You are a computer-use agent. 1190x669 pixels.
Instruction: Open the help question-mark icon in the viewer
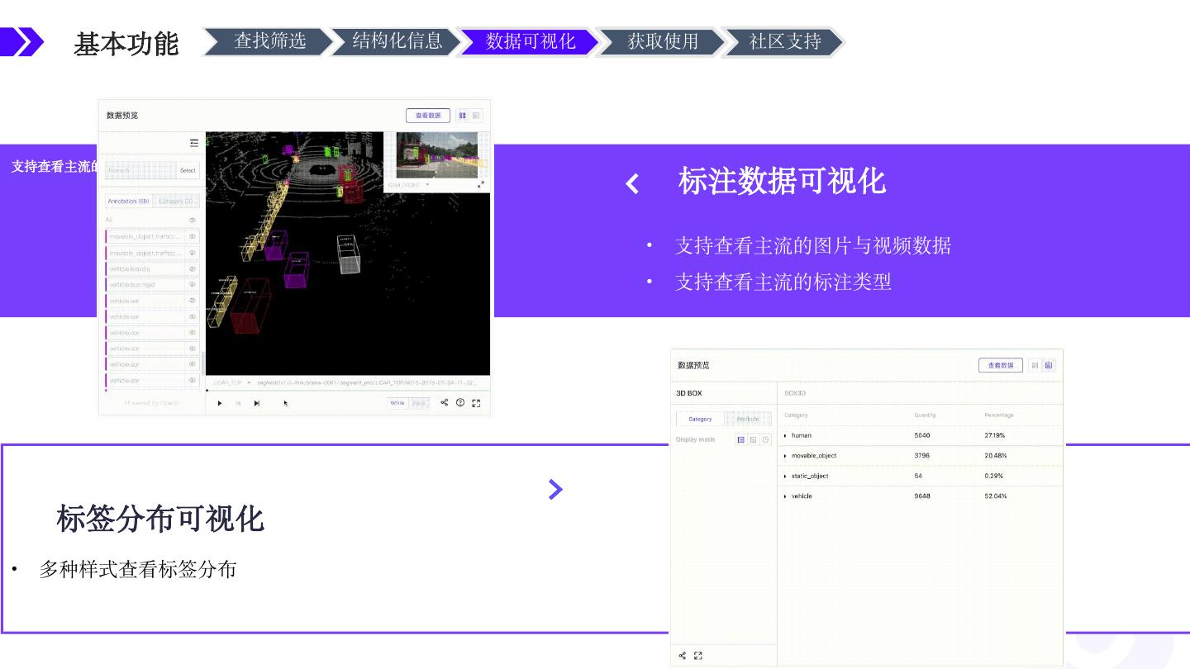460,403
